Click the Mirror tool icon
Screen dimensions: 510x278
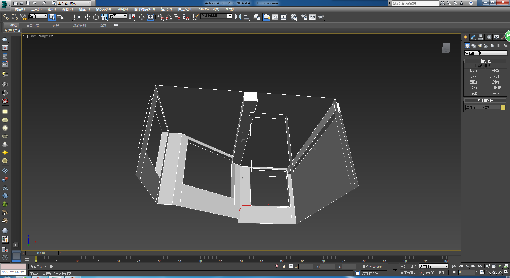point(238,17)
